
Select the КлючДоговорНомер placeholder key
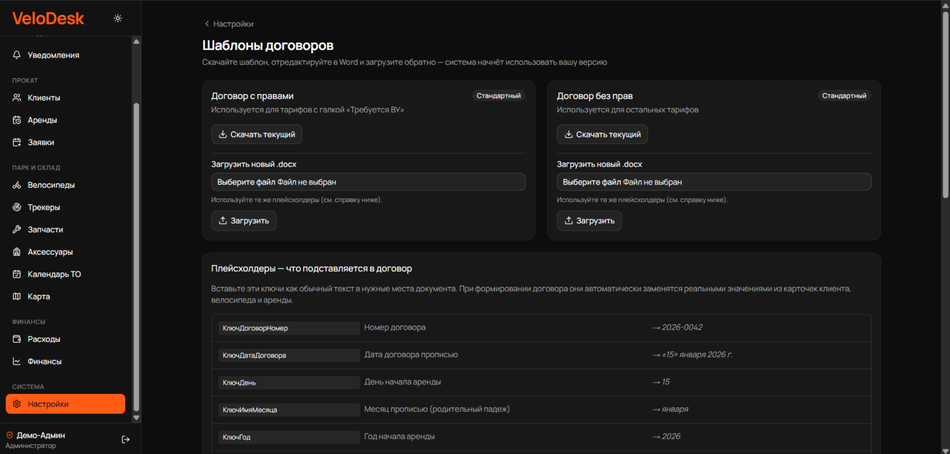point(289,328)
